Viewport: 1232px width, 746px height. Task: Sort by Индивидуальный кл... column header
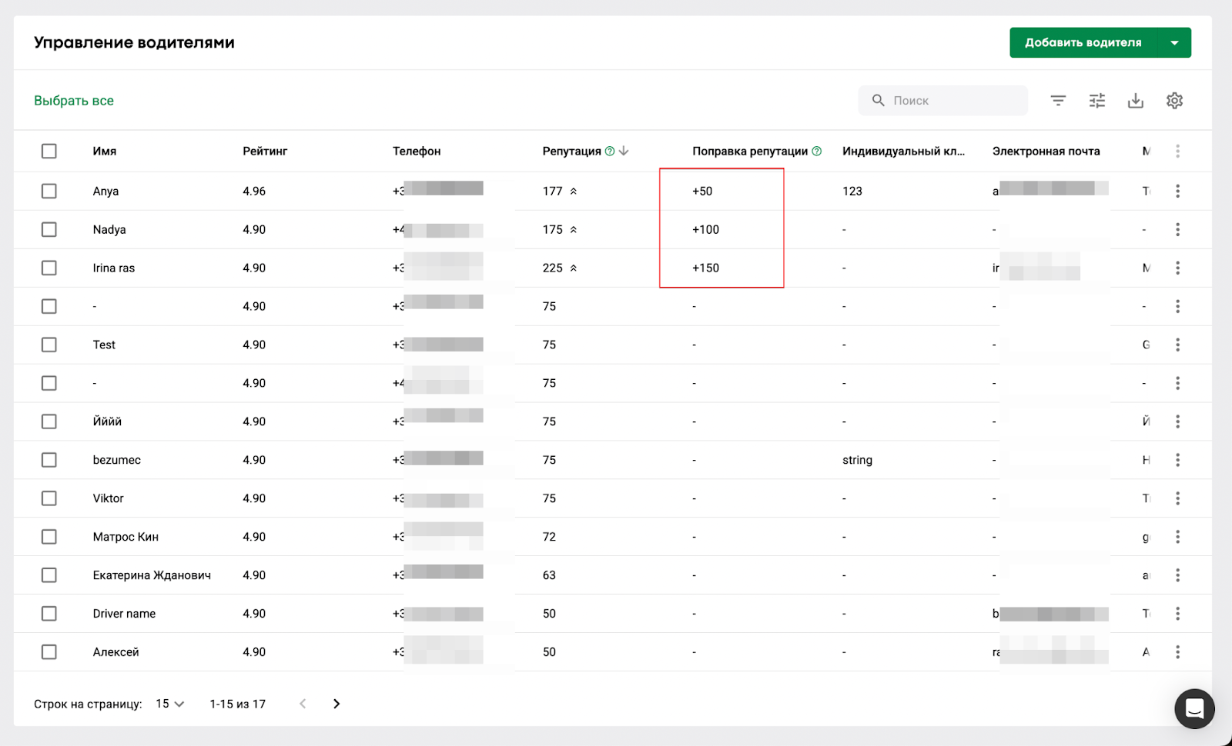click(903, 152)
